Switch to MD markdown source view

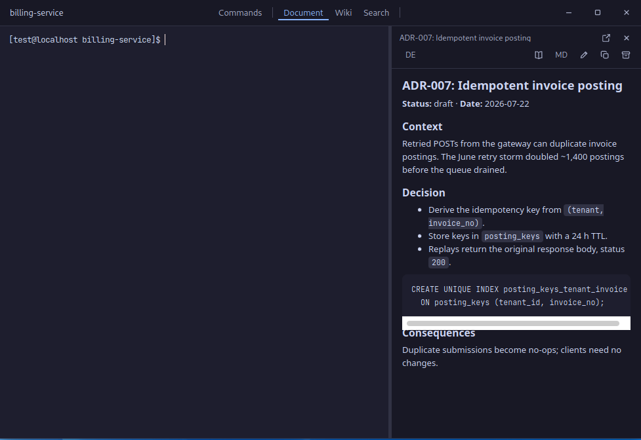[561, 55]
